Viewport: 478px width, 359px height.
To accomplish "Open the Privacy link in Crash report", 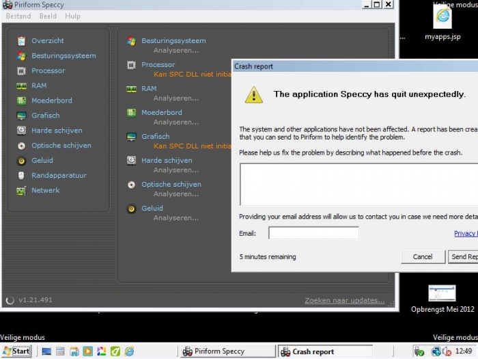I will coord(466,234).
